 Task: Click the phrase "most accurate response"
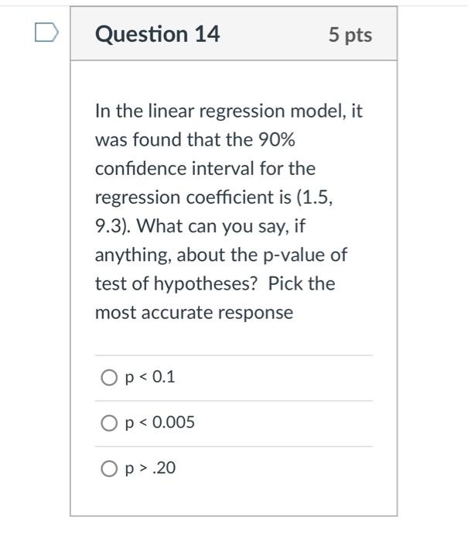194,313
